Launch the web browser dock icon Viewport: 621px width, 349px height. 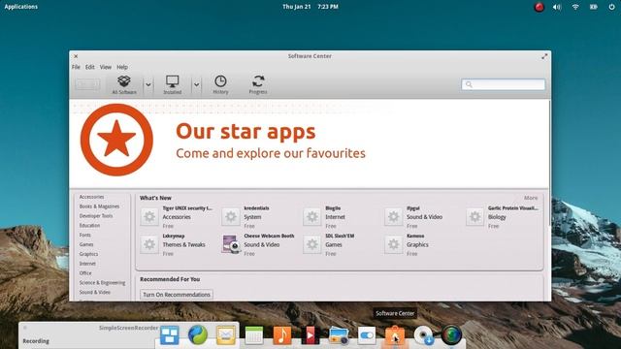pos(198,335)
